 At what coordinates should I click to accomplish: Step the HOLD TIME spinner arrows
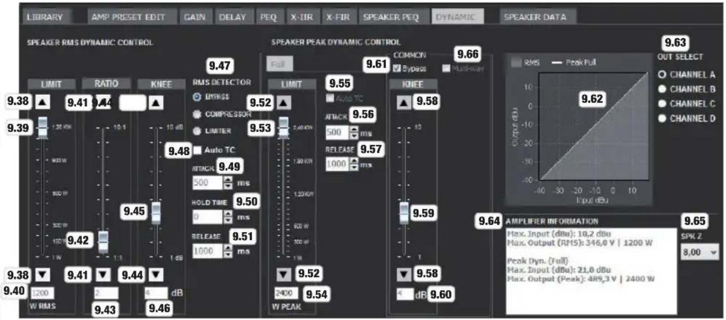[x=229, y=217]
